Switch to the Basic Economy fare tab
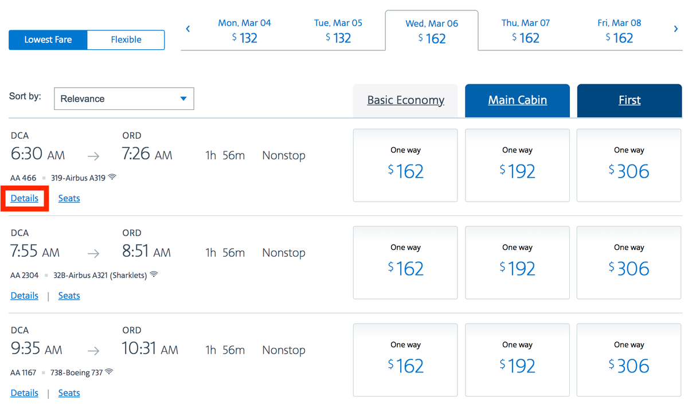 [405, 100]
